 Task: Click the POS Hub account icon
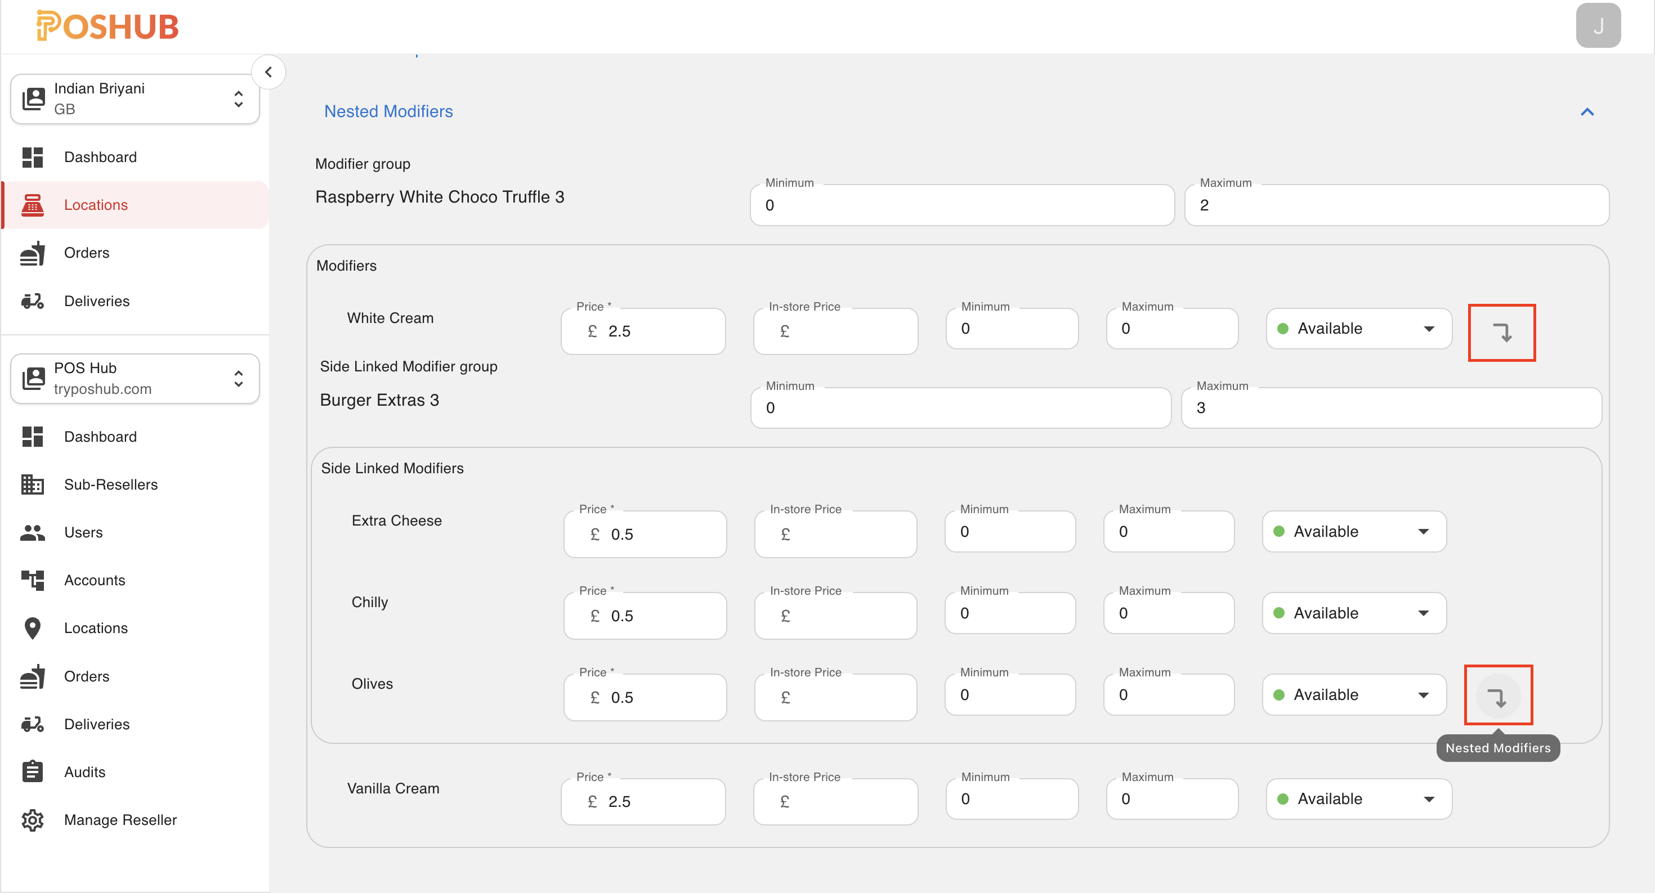coord(33,378)
